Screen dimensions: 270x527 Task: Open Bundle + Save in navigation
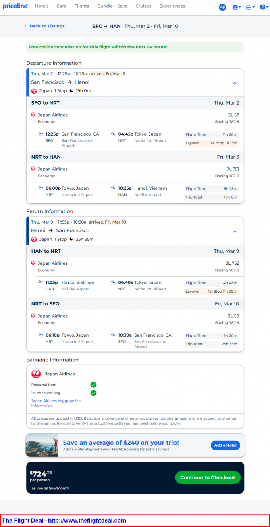point(112,6)
